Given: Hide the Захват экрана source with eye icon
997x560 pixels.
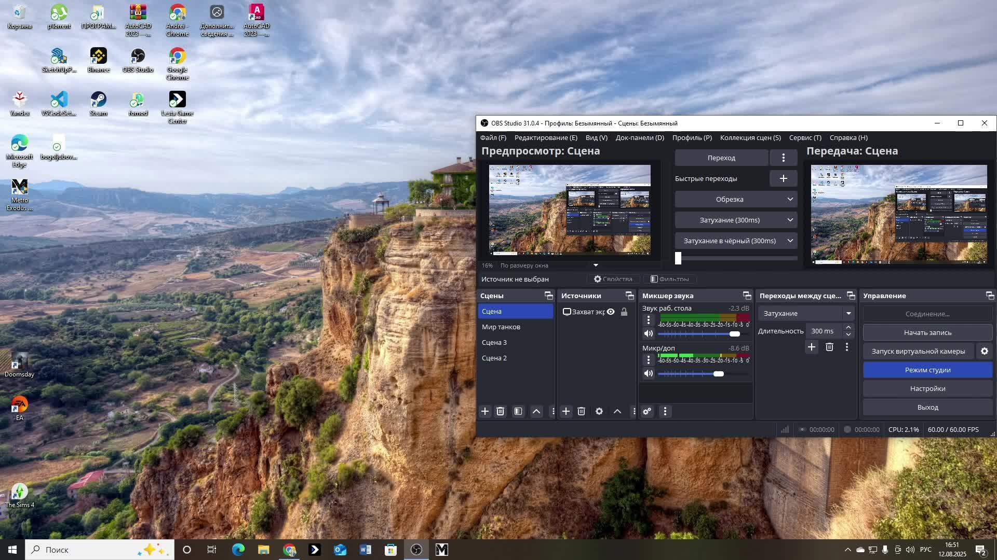Looking at the screenshot, I should pyautogui.click(x=611, y=312).
